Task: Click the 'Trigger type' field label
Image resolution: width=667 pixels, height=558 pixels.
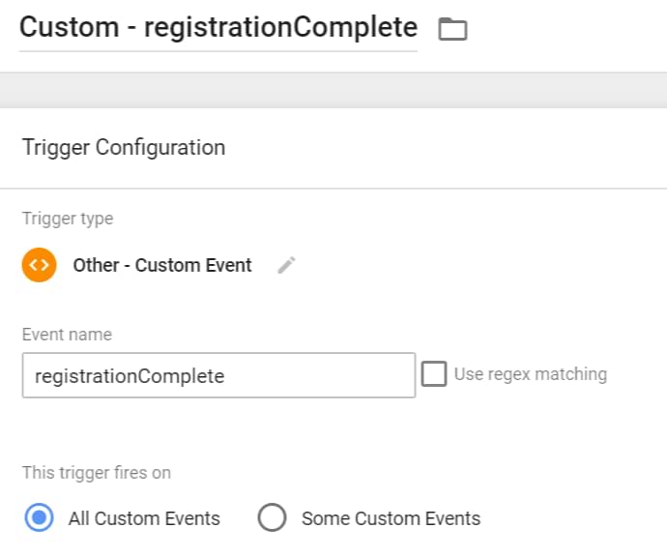Action: click(x=68, y=219)
